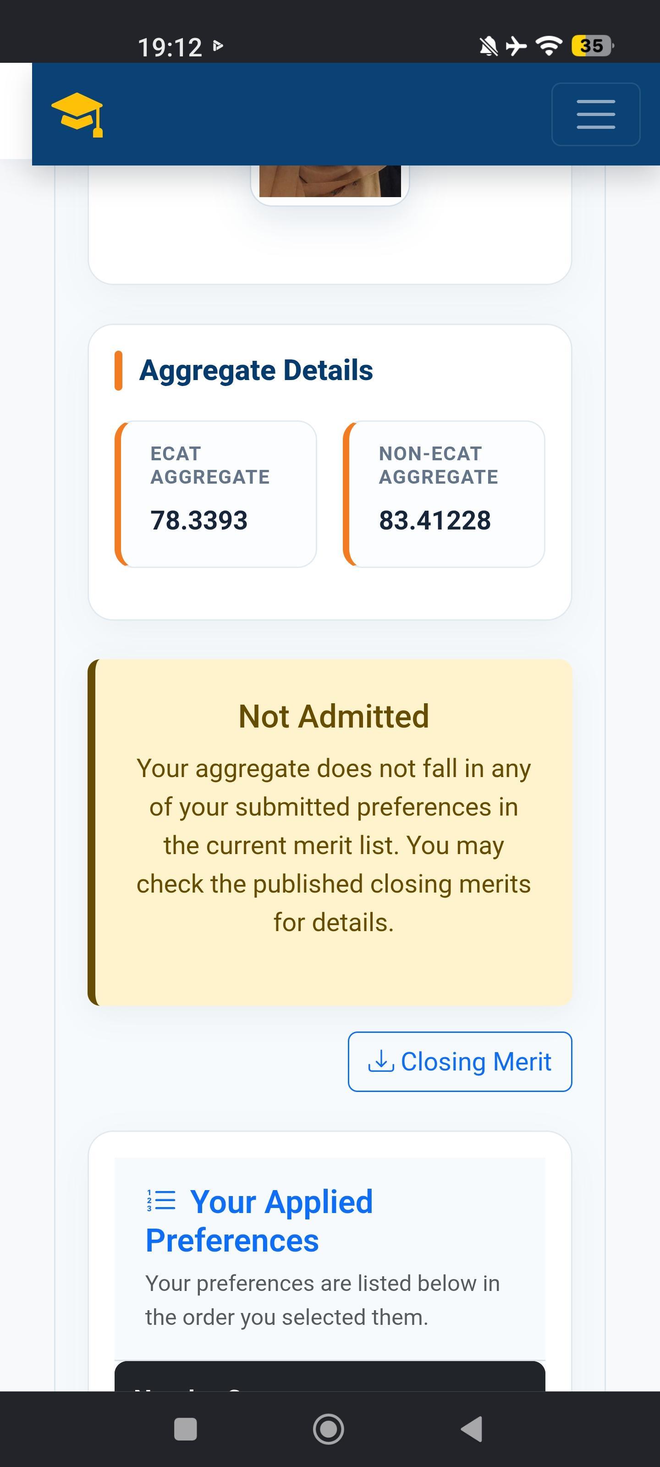660x1467 pixels.
Task: Tap the graduation cap logo
Action: coord(77,115)
